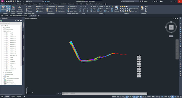Open the Analyze ribbon tab
Viewport: 182px width, 98px height.
pos(25,4)
